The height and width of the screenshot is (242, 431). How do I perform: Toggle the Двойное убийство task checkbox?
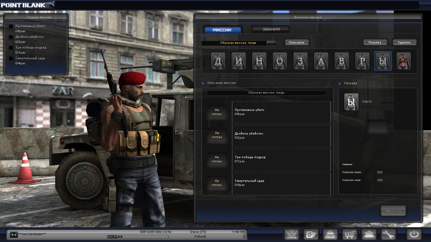(x=11, y=37)
